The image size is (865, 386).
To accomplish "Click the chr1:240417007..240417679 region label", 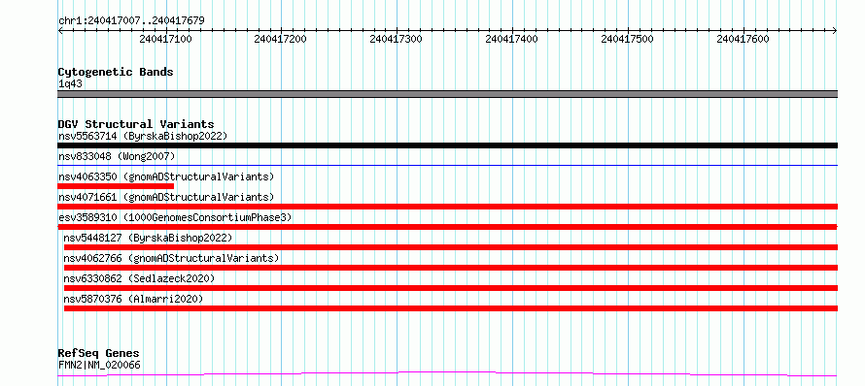I will 131,21.
